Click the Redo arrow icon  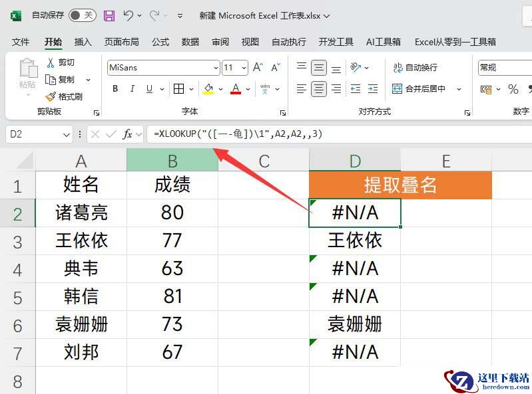click(154, 15)
